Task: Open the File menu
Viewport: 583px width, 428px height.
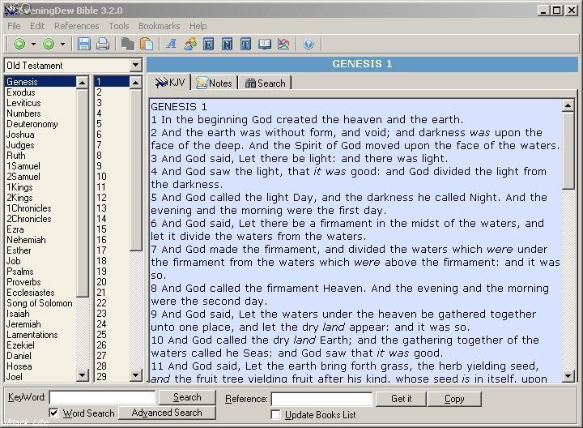Action: (14, 26)
